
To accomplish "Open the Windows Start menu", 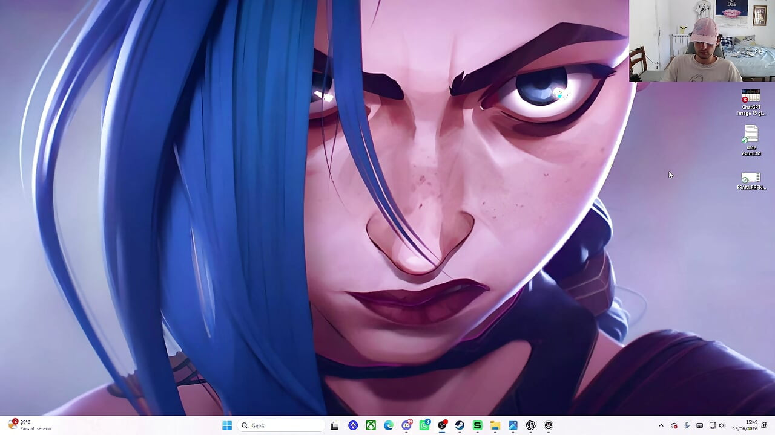I will pos(227,425).
